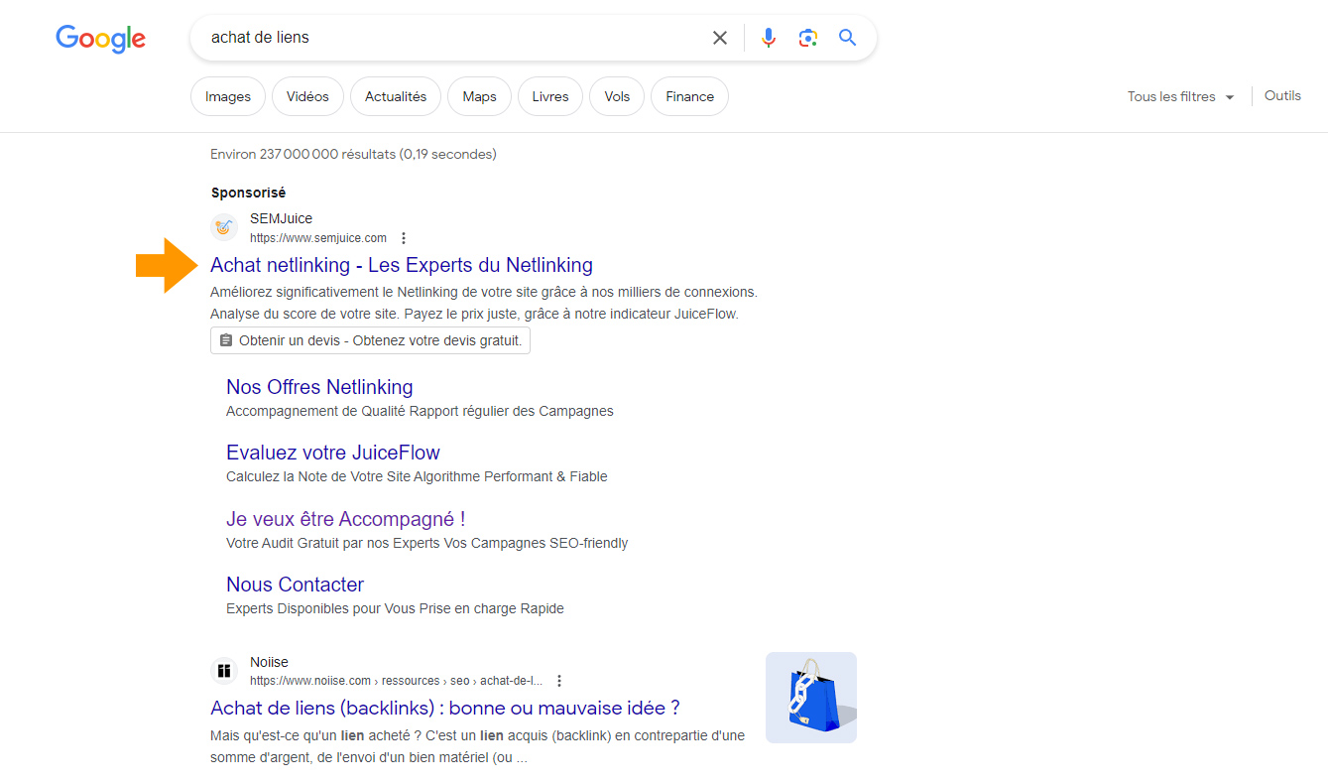The width and height of the screenshot is (1328, 784).
Task: Click 'Calculez la Note de Votre Site' description
Action: click(417, 476)
